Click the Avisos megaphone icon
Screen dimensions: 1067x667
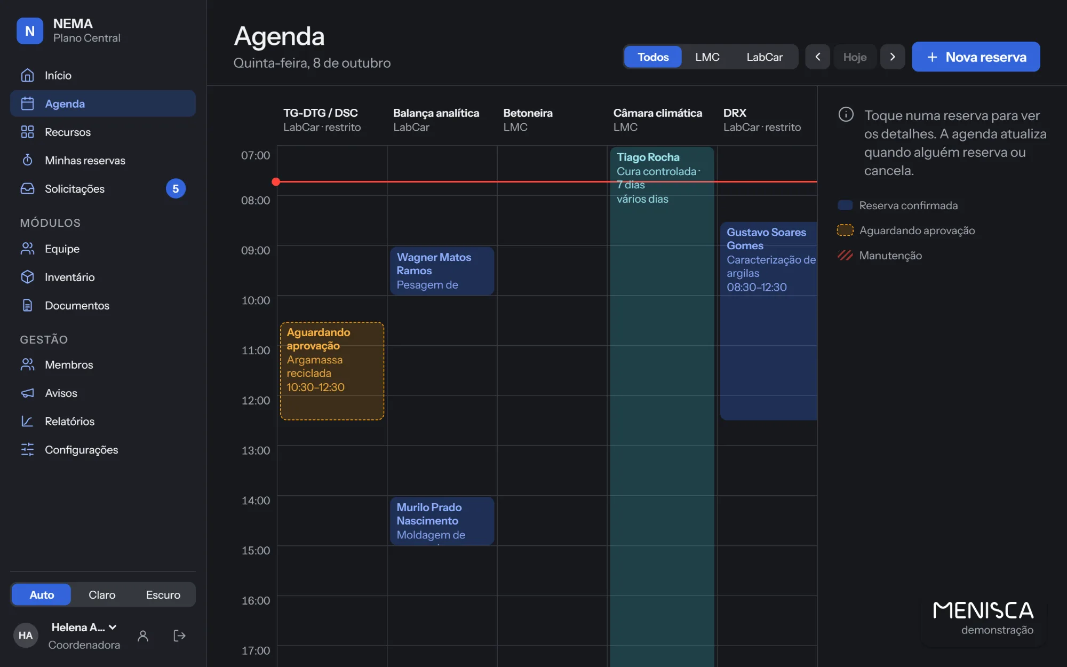click(27, 393)
